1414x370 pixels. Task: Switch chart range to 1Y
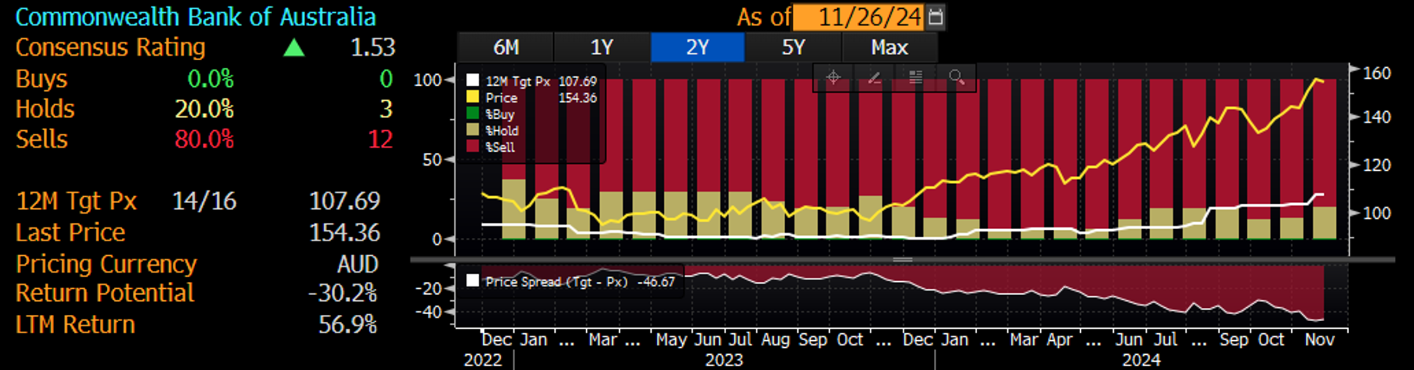click(x=601, y=48)
